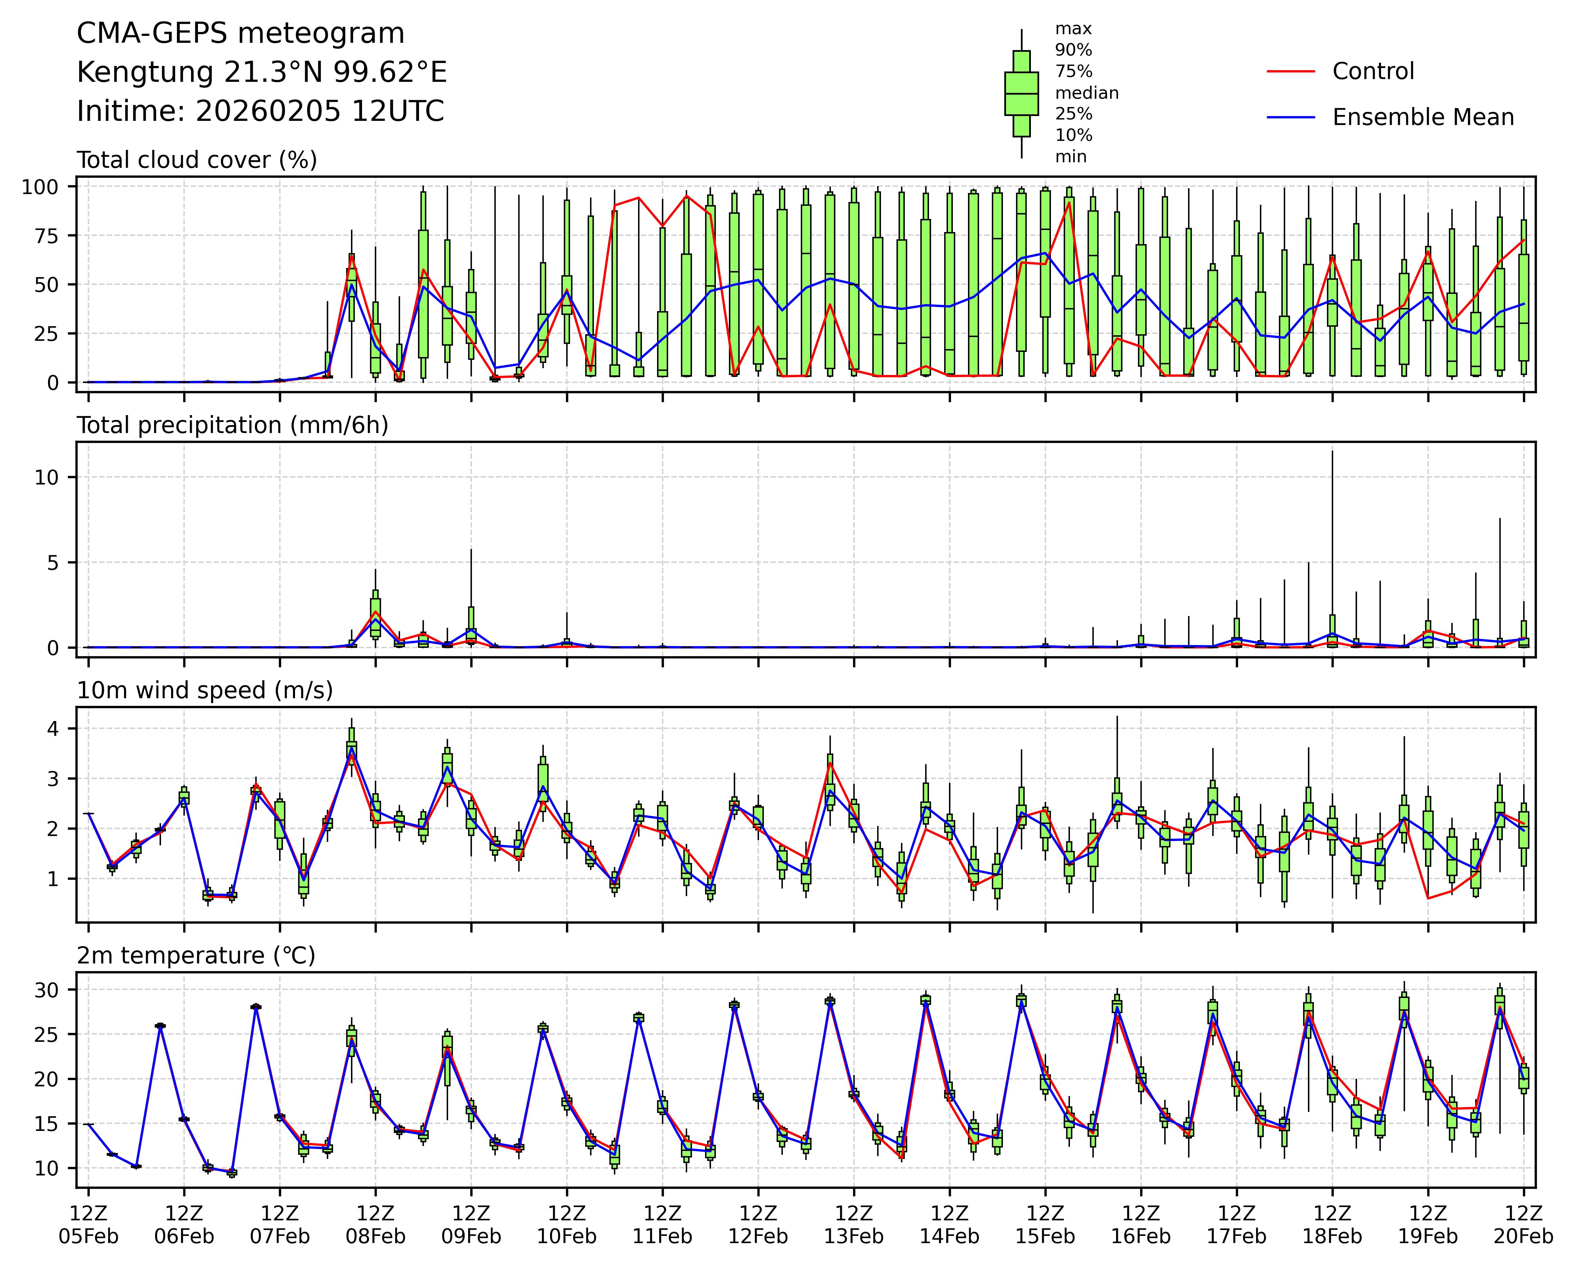Click the '10m wind speed (m/s)' panel title
Viewport: 1575px width, 1268px height.
click(205, 690)
